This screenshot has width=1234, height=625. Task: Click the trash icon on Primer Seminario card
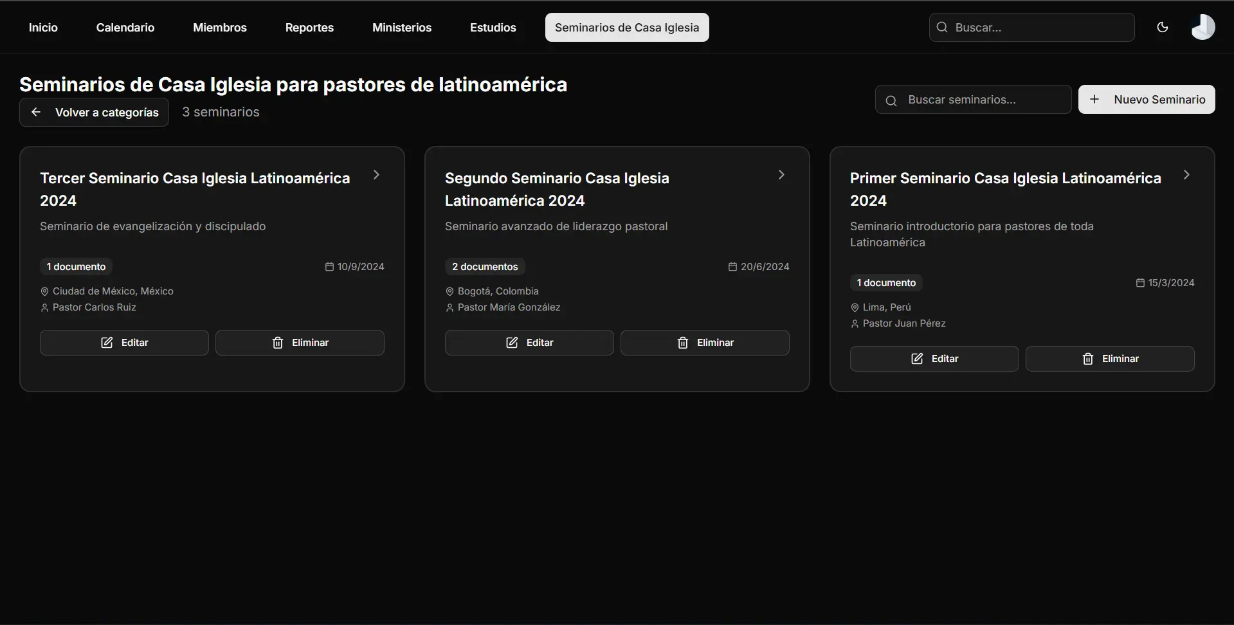[x=1088, y=359]
